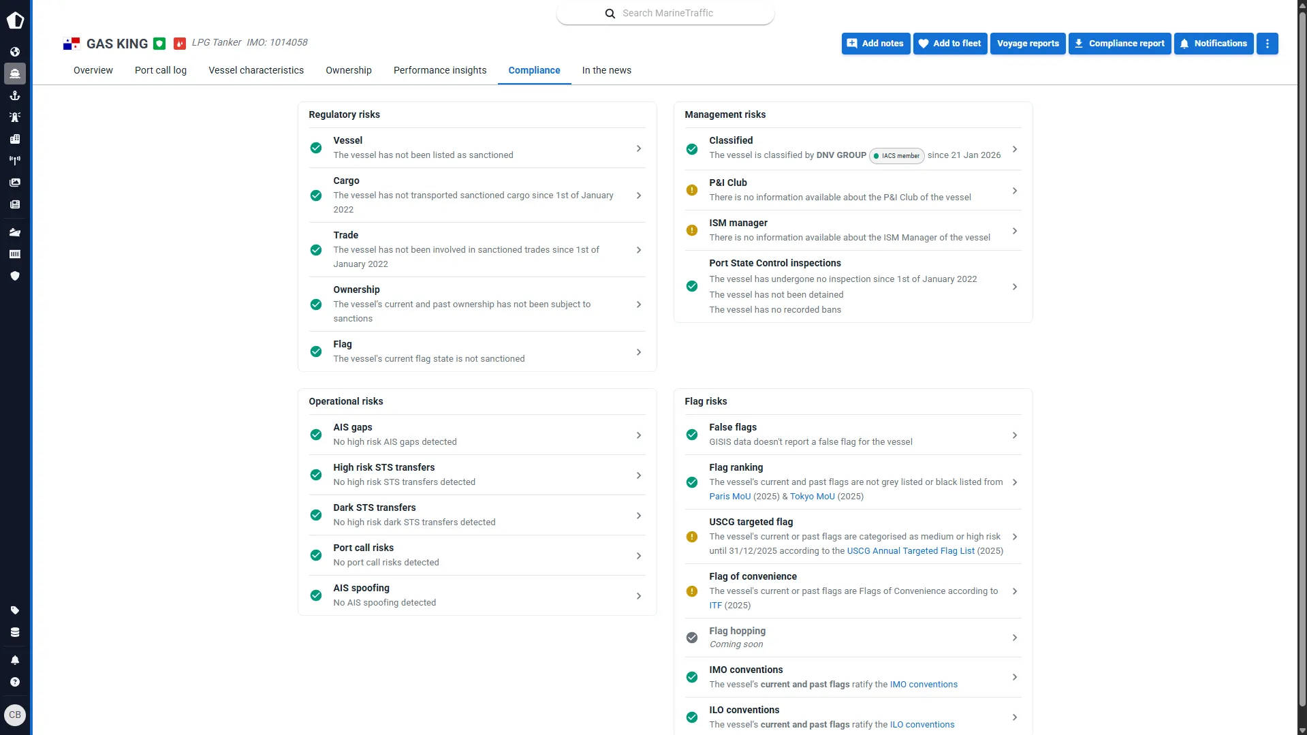Image resolution: width=1307 pixels, height=735 pixels.
Task: Open the USCG Annual Targeted Flag List link
Action: (911, 551)
